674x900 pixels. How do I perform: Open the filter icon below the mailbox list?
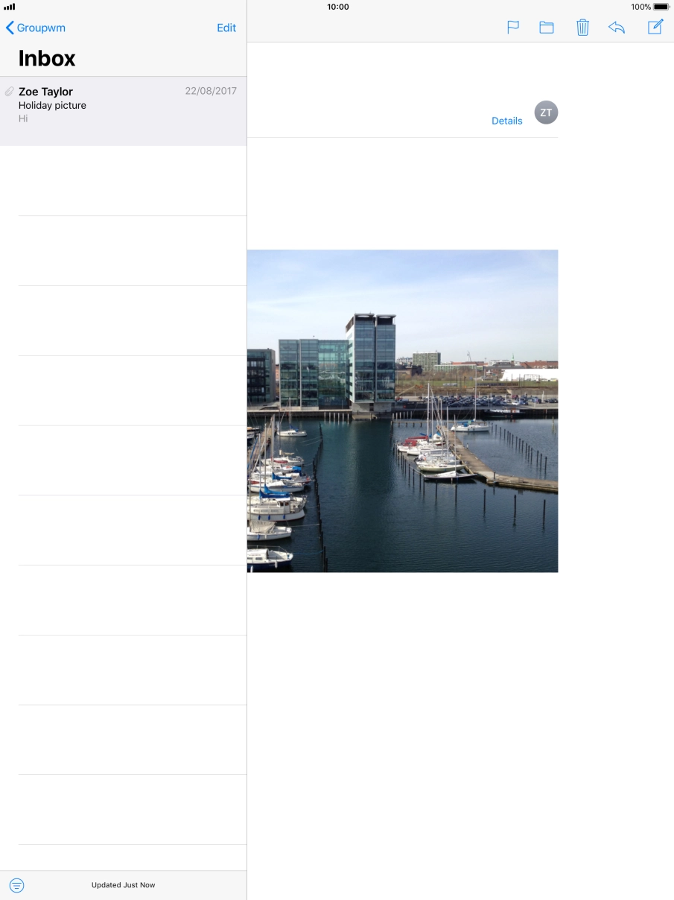tap(16, 885)
